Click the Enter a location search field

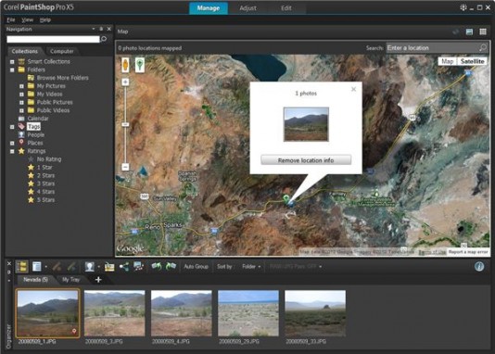[433, 48]
